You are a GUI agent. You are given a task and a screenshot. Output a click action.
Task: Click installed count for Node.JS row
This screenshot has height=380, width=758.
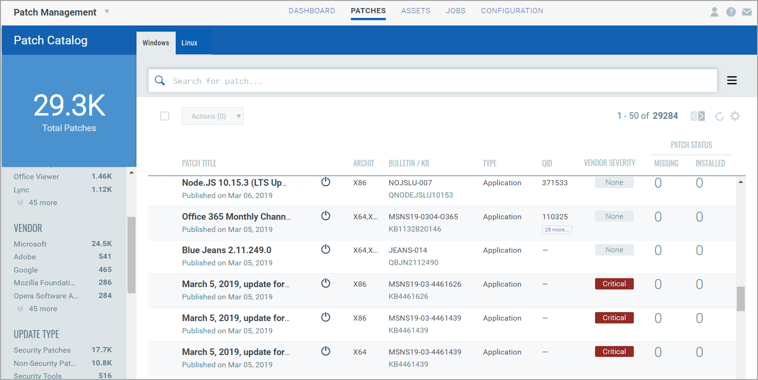tap(699, 183)
